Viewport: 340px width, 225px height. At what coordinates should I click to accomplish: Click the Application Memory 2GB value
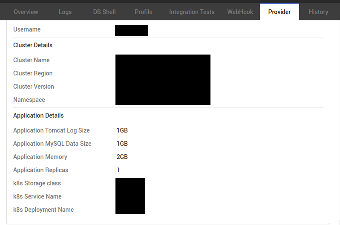[x=122, y=157]
